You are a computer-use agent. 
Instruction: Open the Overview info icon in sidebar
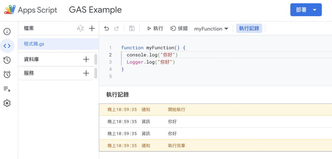coord(7,31)
